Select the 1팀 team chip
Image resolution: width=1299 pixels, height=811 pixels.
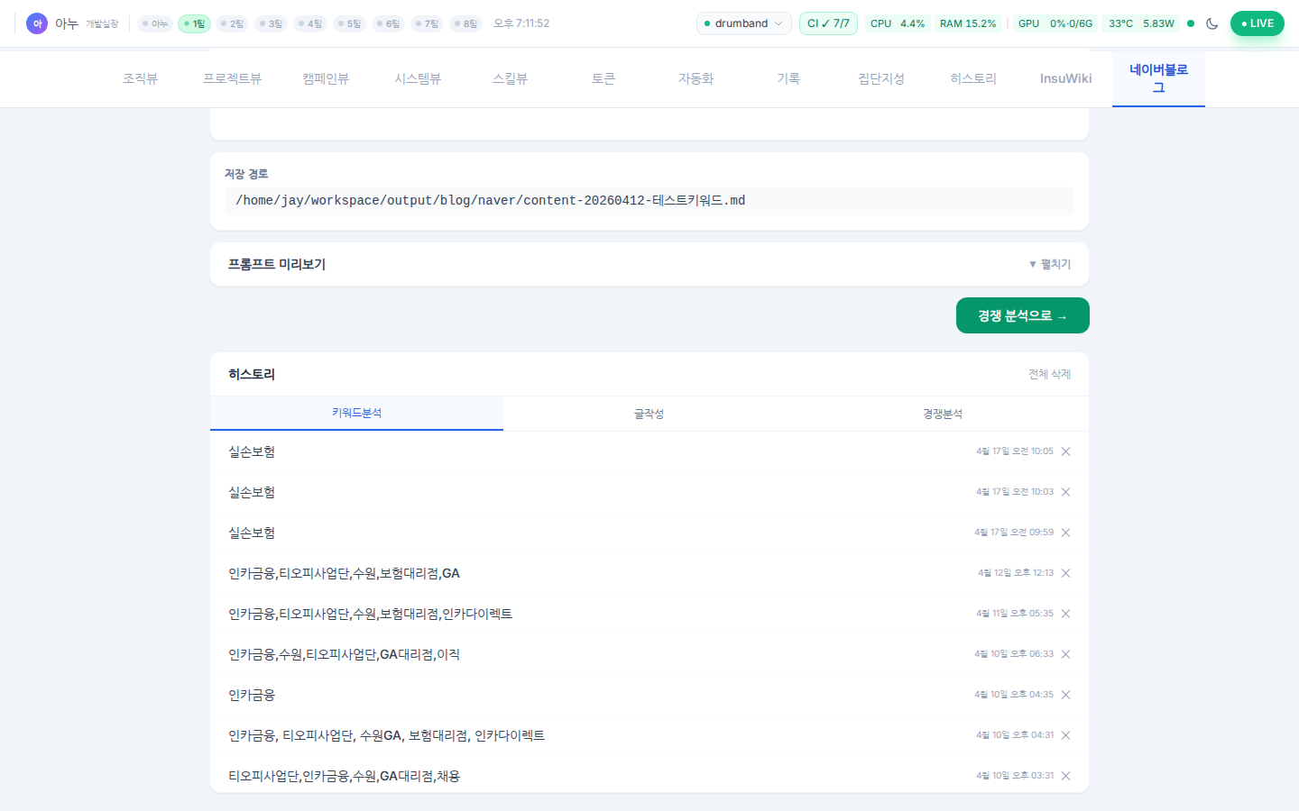[x=194, y=23]
